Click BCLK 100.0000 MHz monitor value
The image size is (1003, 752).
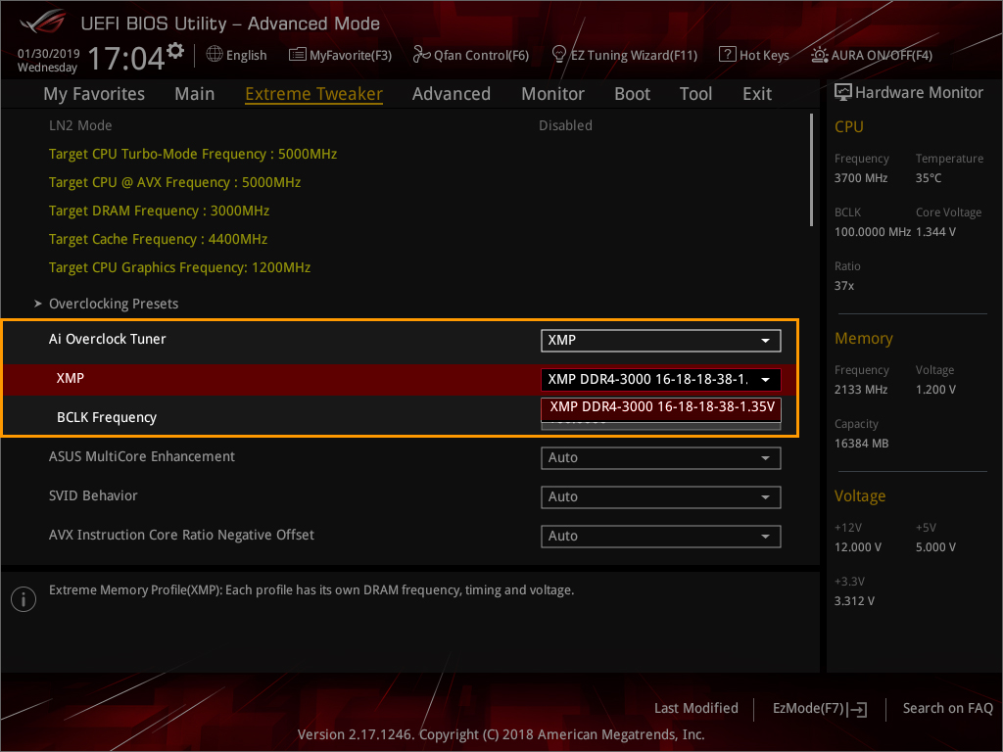click(x=873, y=231)
